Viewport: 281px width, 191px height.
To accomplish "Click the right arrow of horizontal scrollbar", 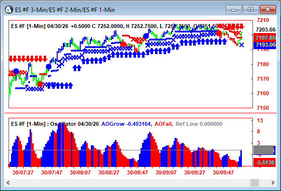I will pyautogui.click(x=273, y=183).
